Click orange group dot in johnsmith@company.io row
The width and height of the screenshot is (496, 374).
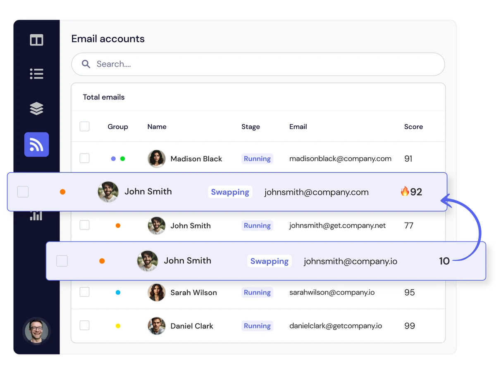[x=102, y=261]
